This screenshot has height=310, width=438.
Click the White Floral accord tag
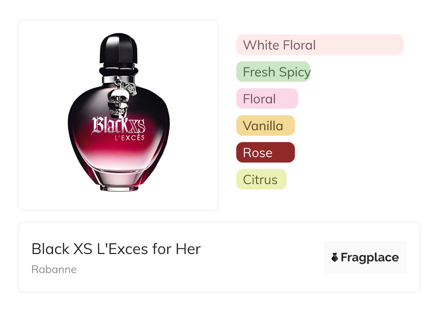pyautogui.click(x=319, y=45)
